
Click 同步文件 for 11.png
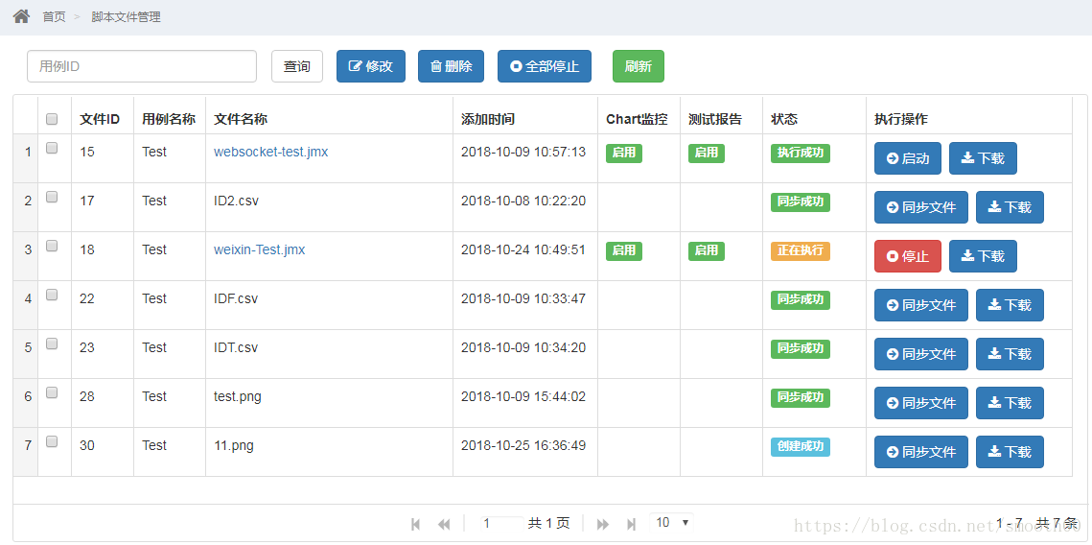coord(921,452)
